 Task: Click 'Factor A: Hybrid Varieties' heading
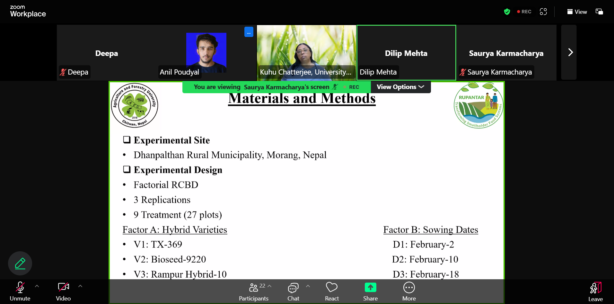point(175,230)
